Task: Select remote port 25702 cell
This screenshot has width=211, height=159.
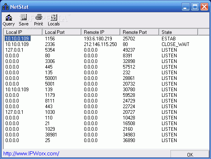Action: coord(129,39)
